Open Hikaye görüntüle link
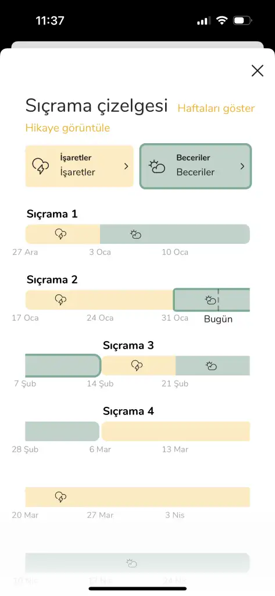Screen dimensions: 275x596 pyautogui.click(x=67, y=127)
